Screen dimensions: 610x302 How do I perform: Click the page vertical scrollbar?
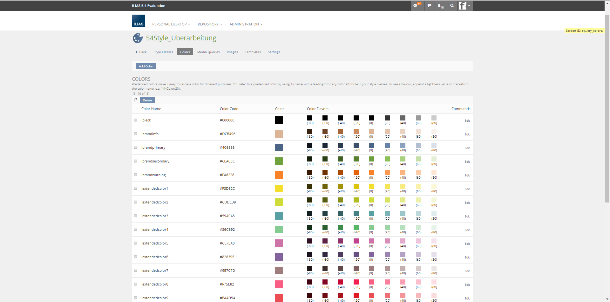607,108
